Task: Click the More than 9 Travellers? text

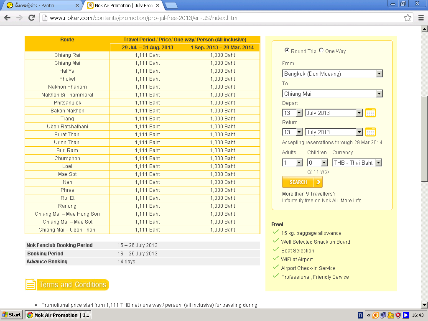Action: [x=309, y=194]
